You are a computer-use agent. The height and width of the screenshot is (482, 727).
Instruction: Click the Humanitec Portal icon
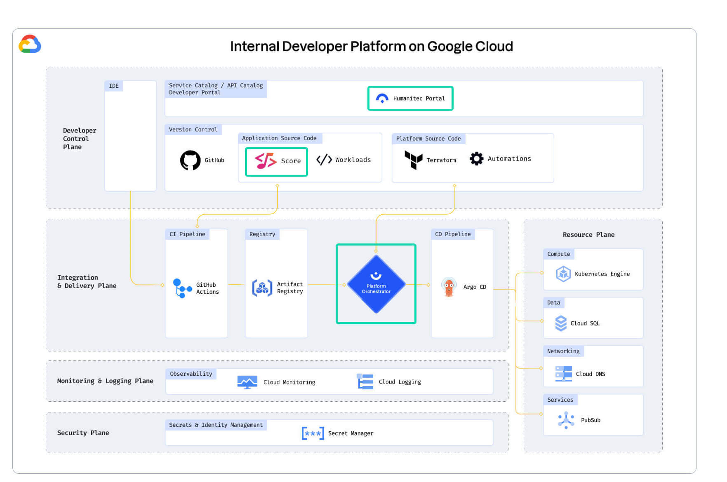pyautogui.click(x=382, y=98)
